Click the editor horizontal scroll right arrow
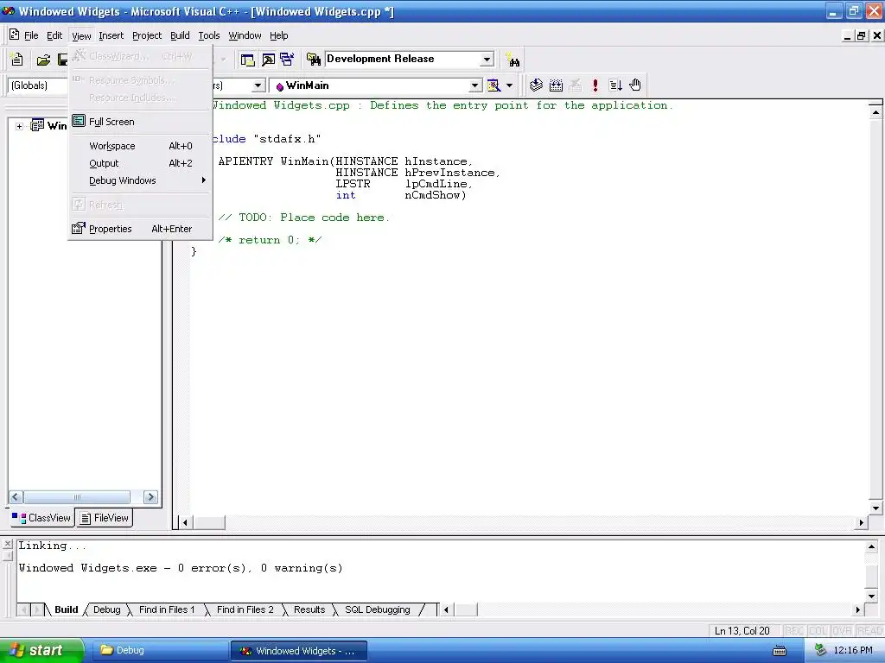 862,522
